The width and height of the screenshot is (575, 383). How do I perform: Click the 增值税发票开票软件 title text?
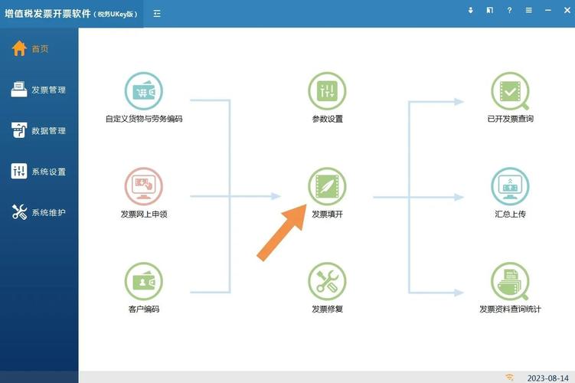pyautogui.click(x=47, y=14)
